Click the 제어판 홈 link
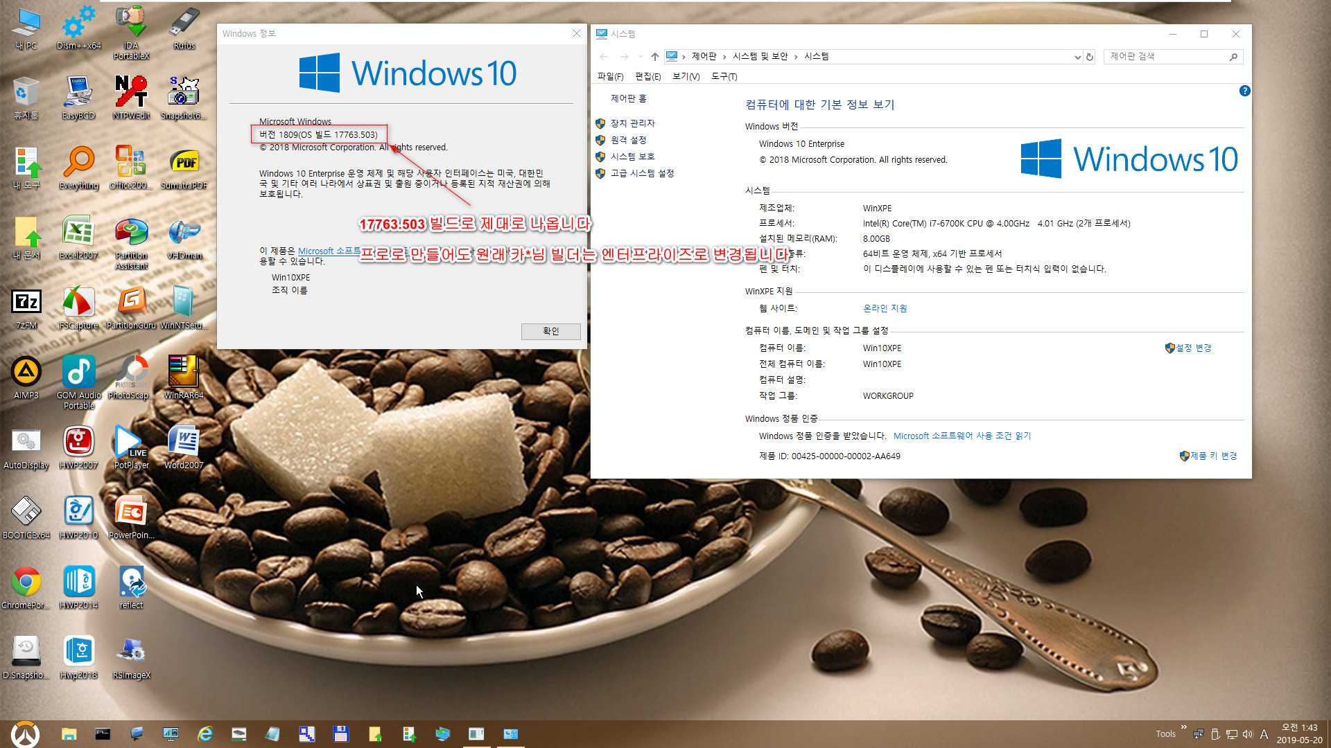Viewport: 1331px width, 748px height. tap(628, 98)
